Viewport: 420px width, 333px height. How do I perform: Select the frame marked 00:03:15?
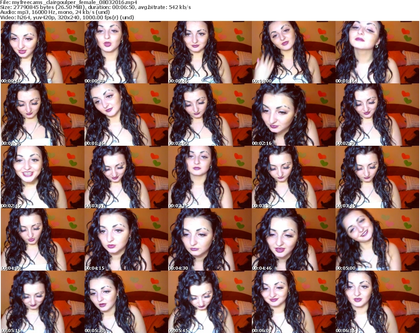click(210, 177)
